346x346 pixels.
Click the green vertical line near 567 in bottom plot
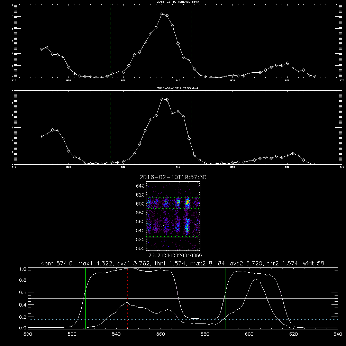point(177,298)
